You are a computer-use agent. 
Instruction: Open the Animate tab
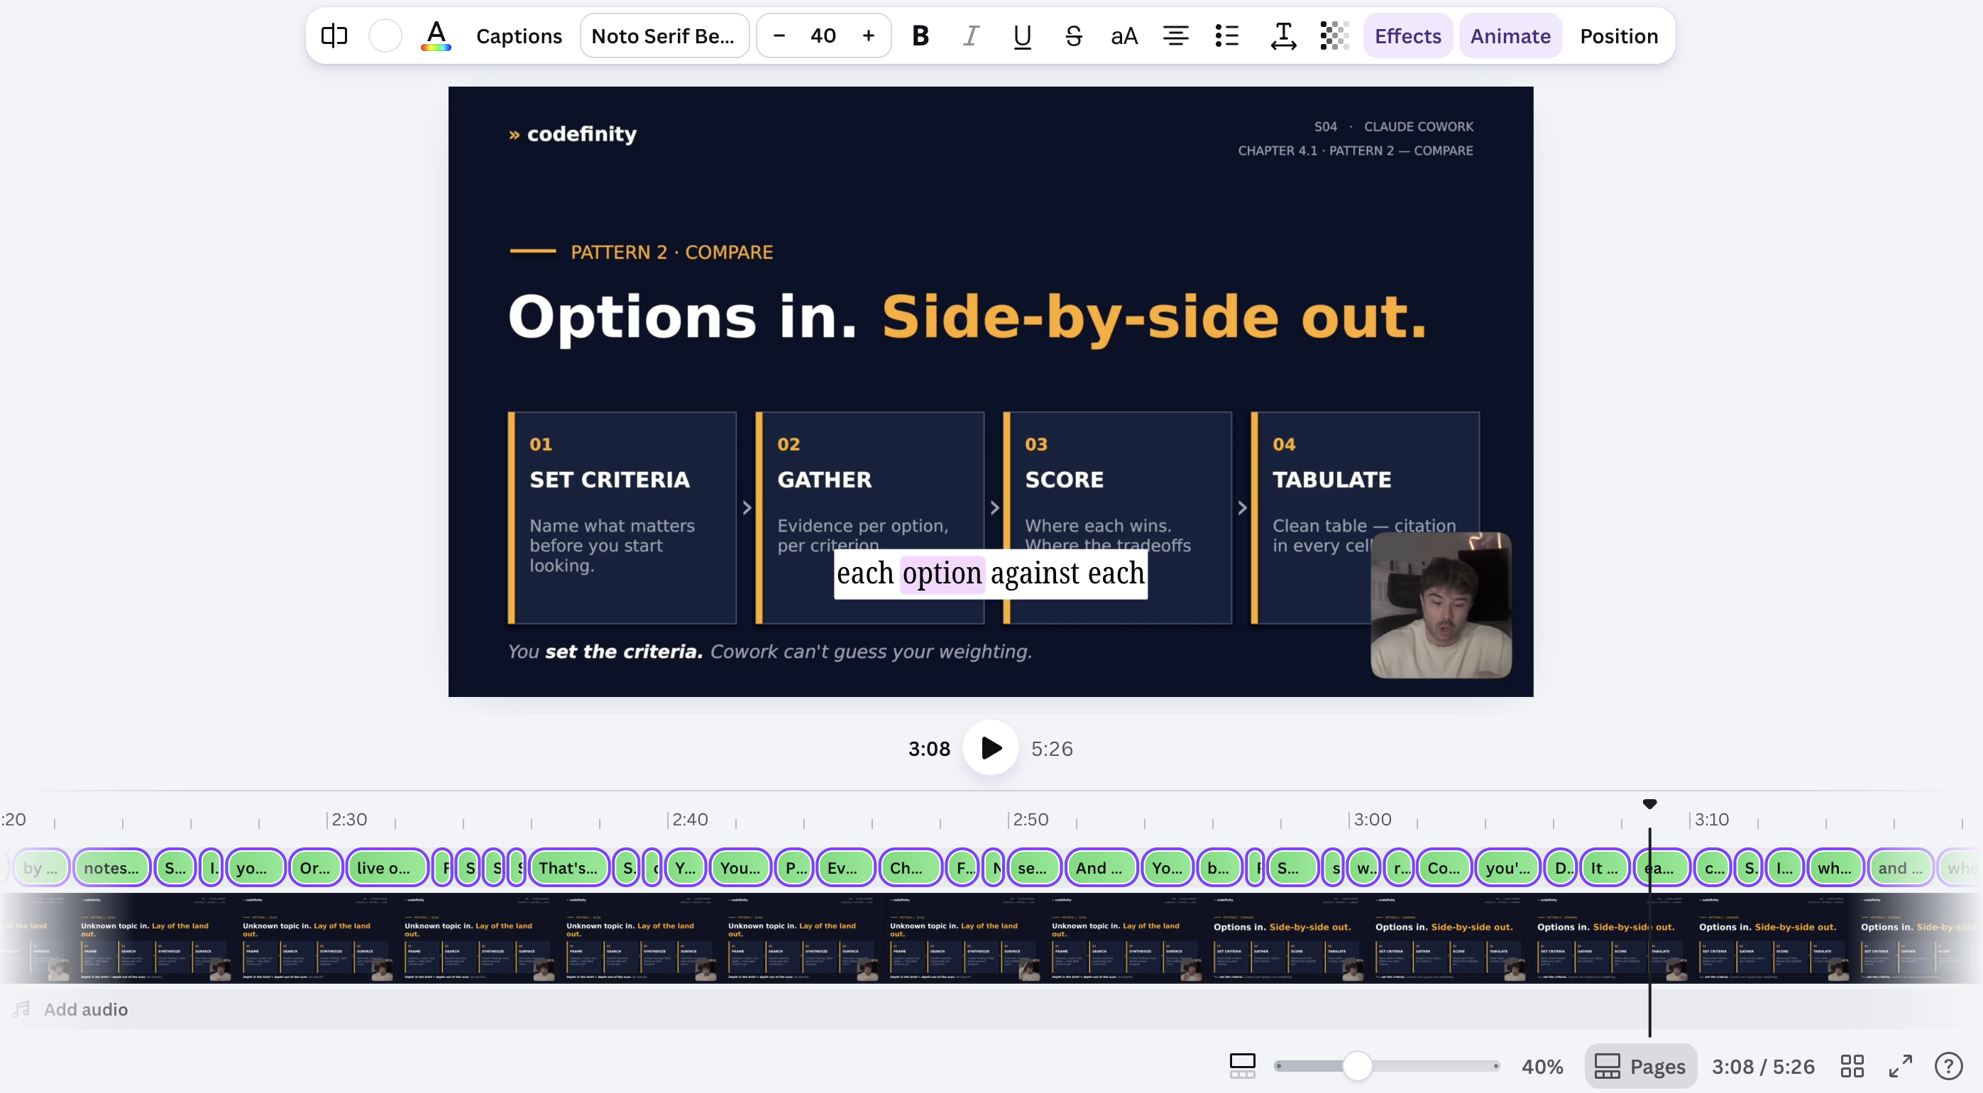click(x=1510, y=35)
